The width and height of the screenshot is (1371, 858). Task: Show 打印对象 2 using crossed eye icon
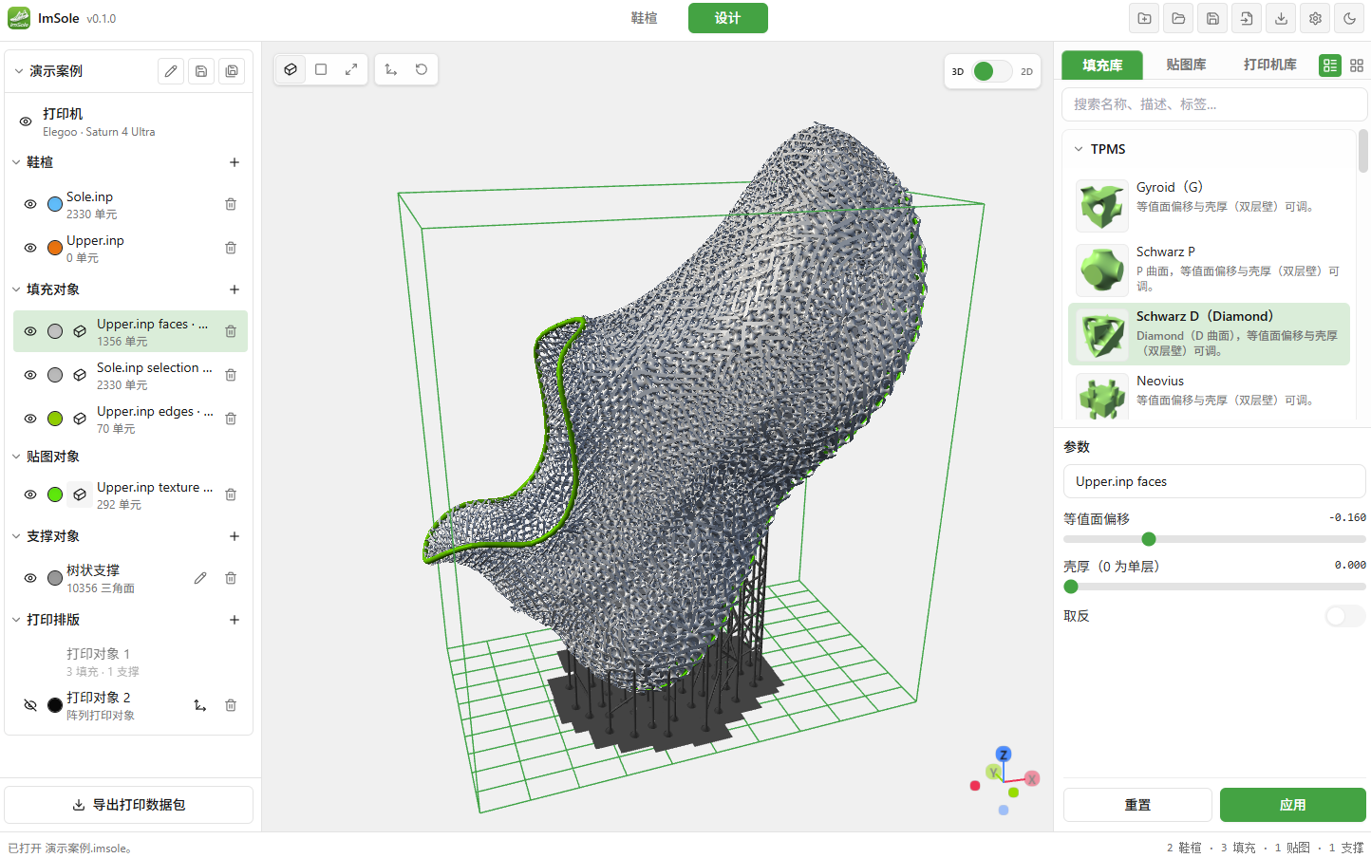pyautogui.click(x=30, y=705)
